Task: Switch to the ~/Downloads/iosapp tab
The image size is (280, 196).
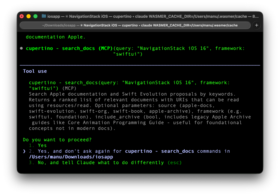Action: [x=135, y=25]
